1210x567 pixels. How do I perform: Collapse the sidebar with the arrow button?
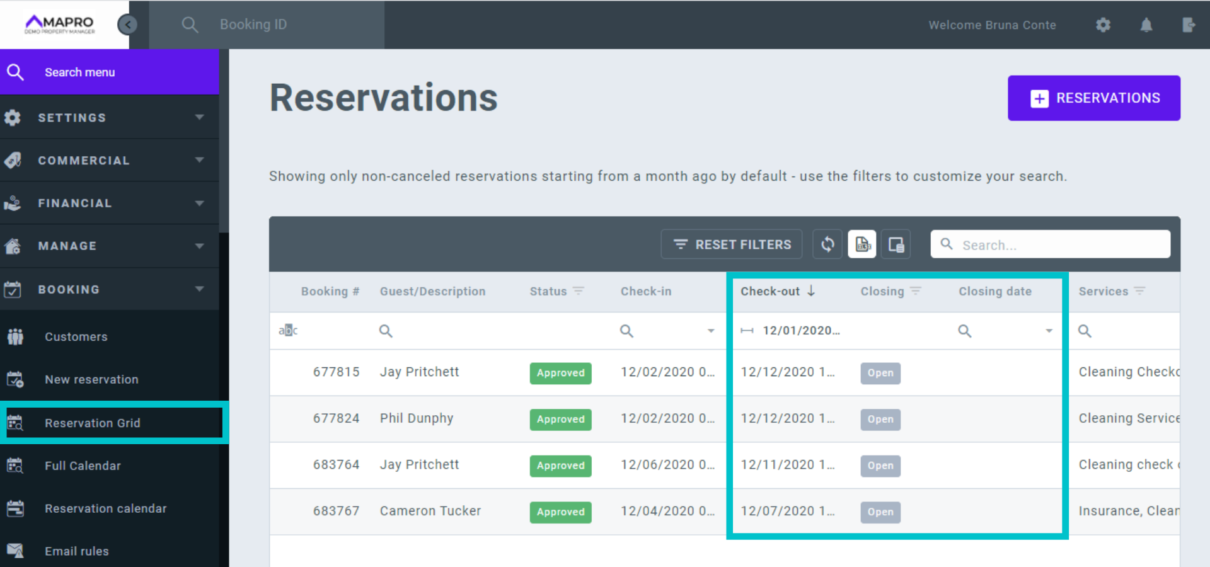tap(127, 25)
